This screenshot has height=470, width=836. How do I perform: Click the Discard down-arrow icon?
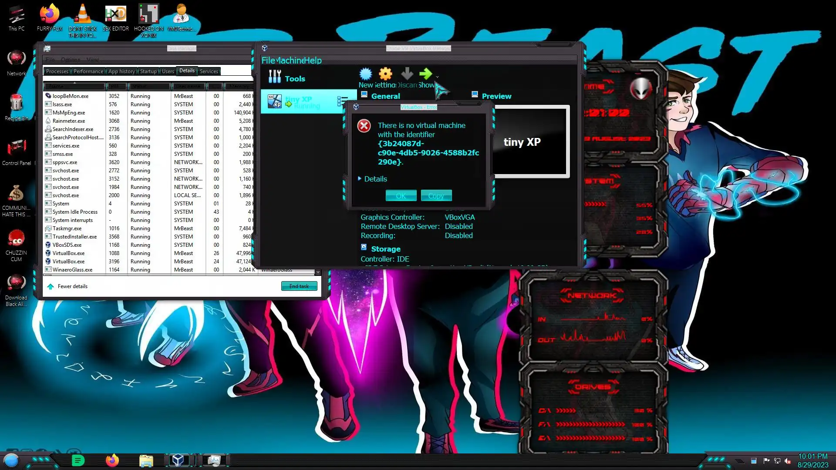tap(407, 74)
